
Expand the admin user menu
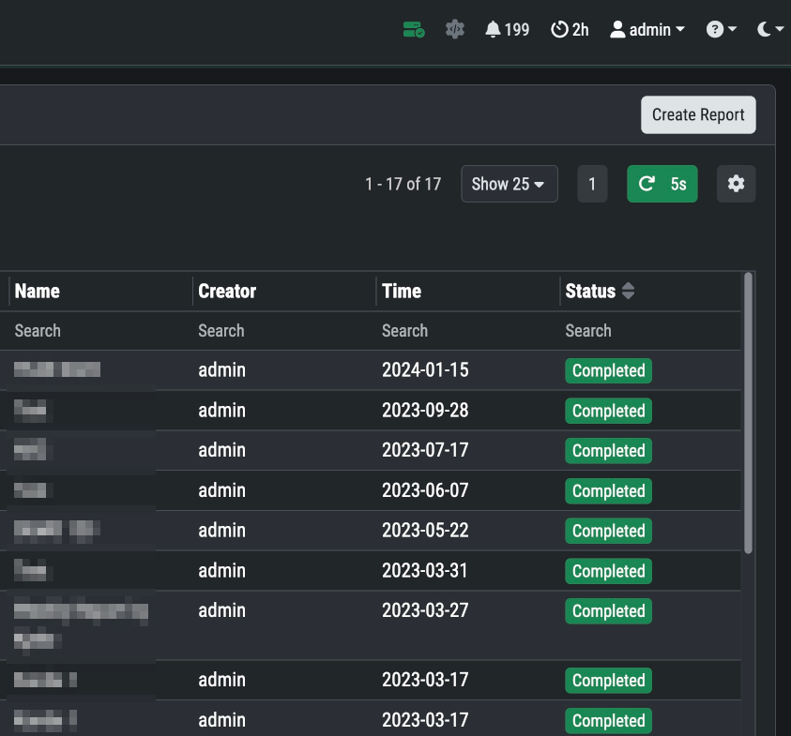tap(647, 30)
